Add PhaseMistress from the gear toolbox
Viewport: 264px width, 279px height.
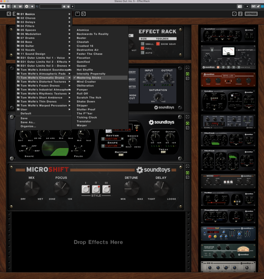click(228, 216)
